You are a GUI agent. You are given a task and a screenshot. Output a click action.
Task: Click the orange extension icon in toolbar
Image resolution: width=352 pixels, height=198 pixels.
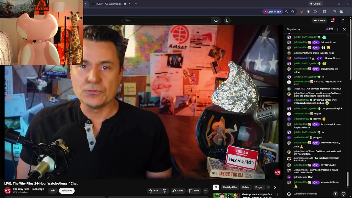tap(302, 12)
